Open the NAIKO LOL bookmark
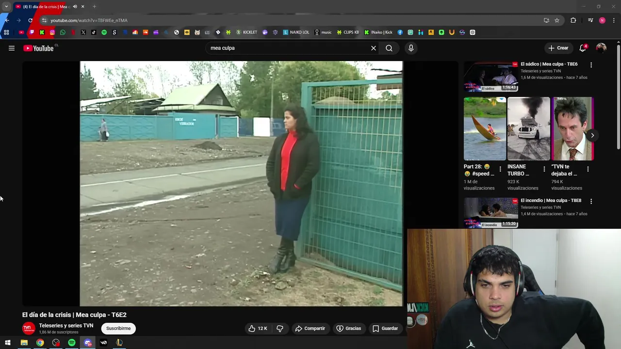 pyautogui.click(x=296, y=32)
